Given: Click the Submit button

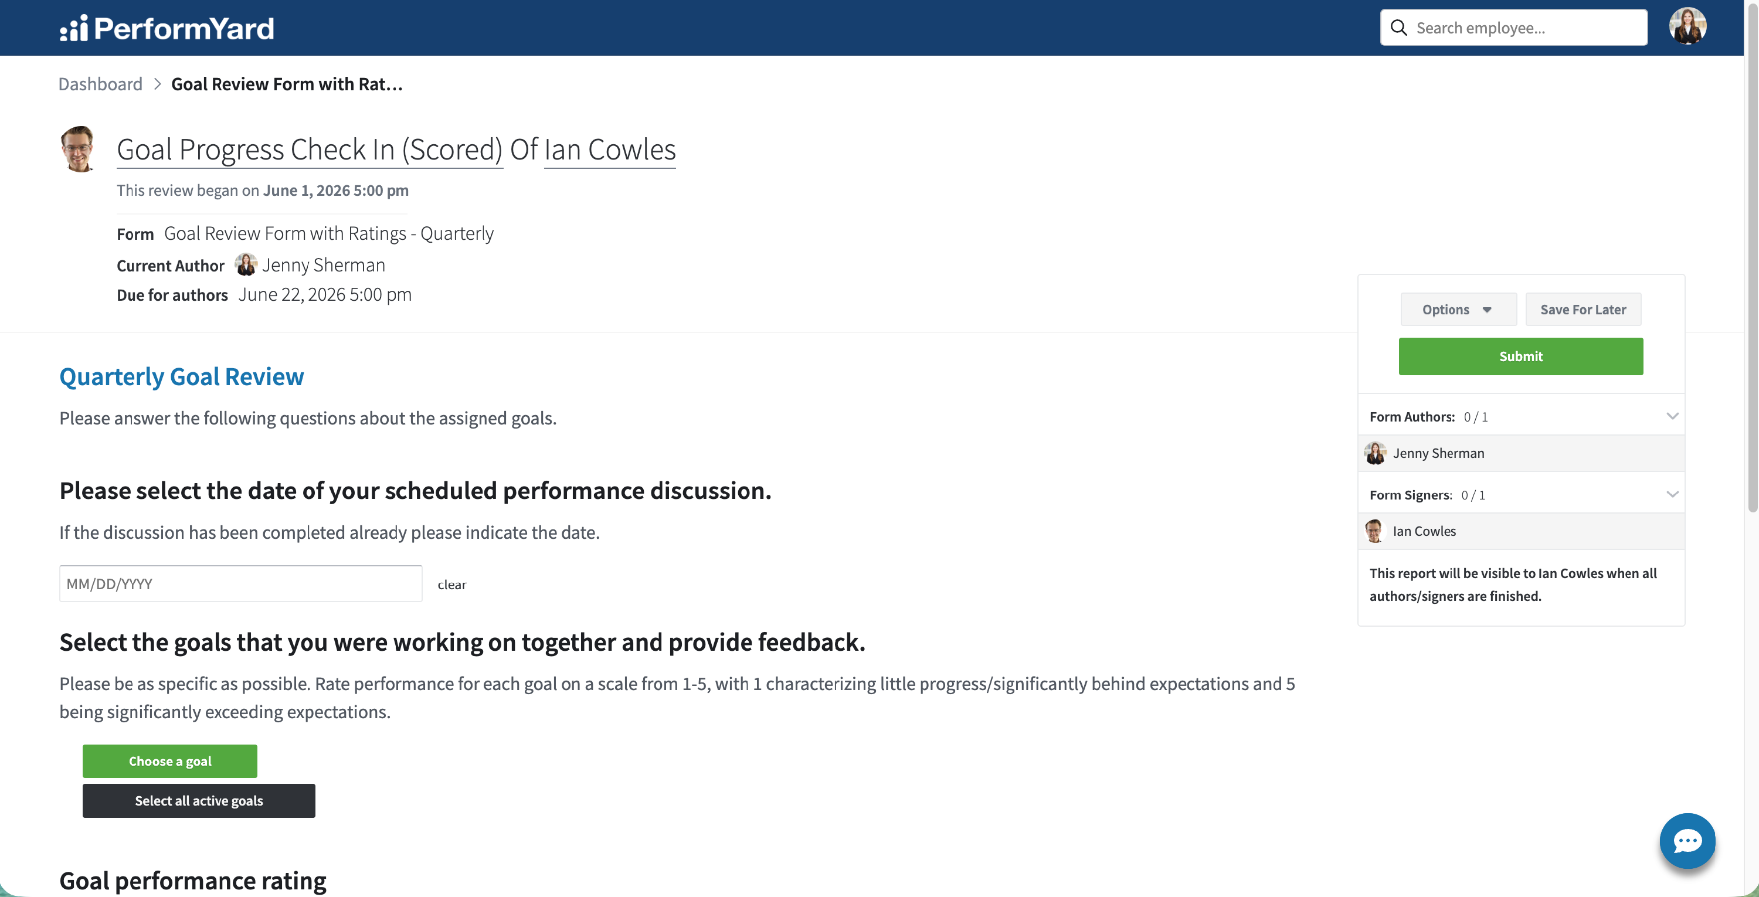Looking at the screenshot, I should [x=1521, y=356].
